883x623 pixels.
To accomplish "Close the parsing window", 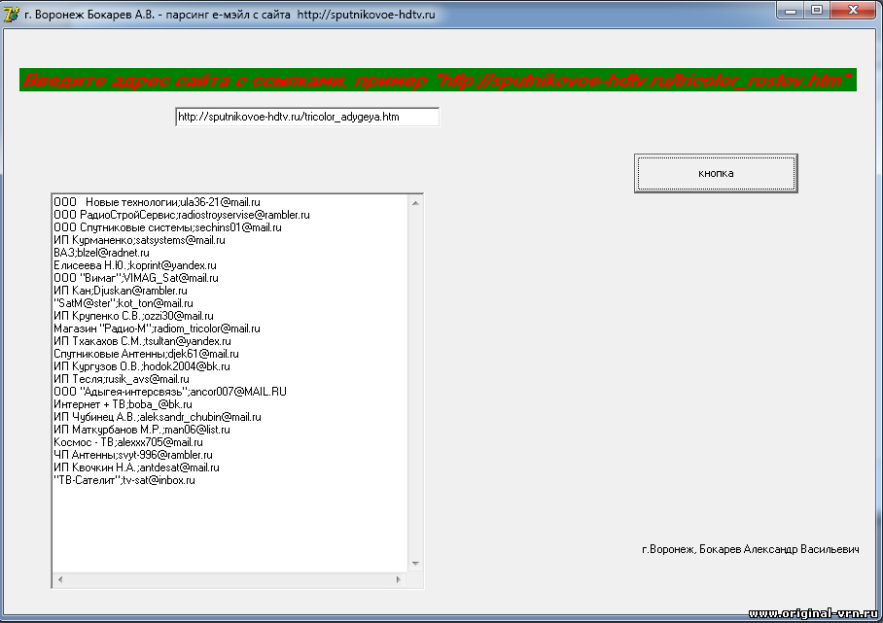I will [854, 11].
